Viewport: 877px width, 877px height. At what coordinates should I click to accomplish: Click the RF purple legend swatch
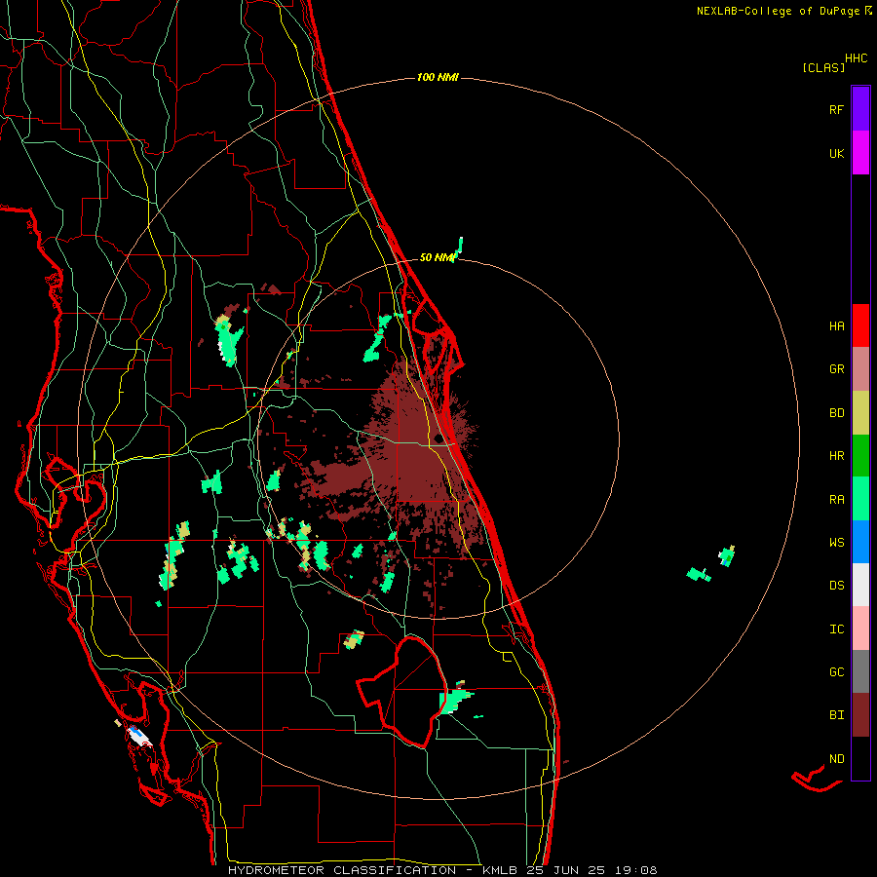[x=860, y=109]
